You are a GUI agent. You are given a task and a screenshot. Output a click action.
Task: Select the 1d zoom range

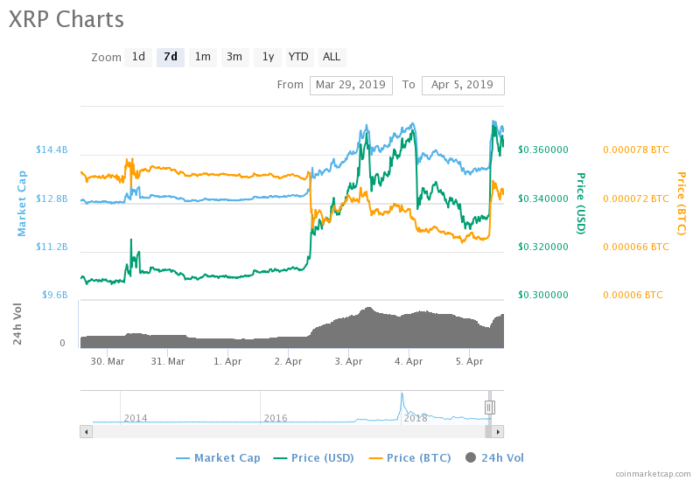[x=138, y=57]
